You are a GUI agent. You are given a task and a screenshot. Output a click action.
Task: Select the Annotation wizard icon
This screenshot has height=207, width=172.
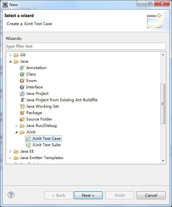(x=22, y=68)
